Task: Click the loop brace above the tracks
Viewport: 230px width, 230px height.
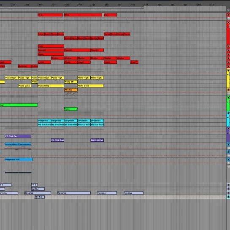Action: [72, 8]
